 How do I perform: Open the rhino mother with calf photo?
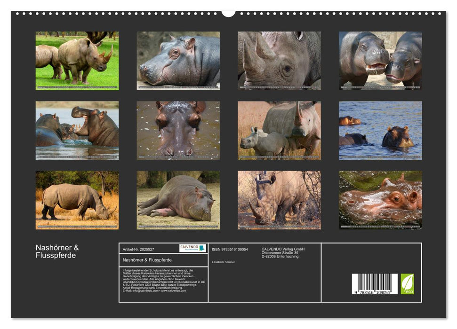[279, 130]
